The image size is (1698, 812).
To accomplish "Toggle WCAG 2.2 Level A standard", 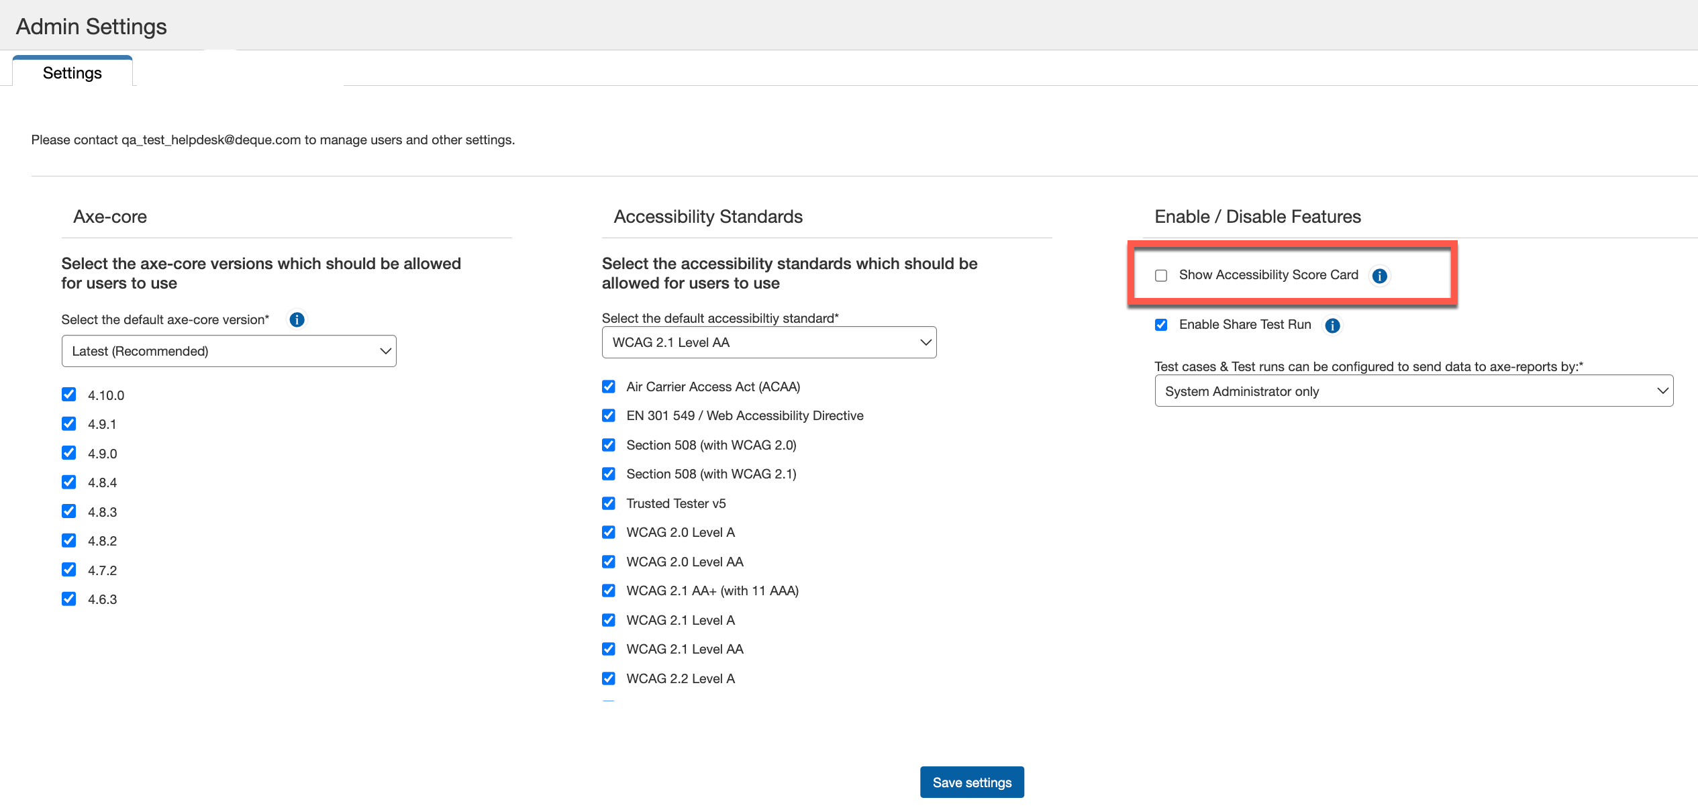I will coord(609,678).
